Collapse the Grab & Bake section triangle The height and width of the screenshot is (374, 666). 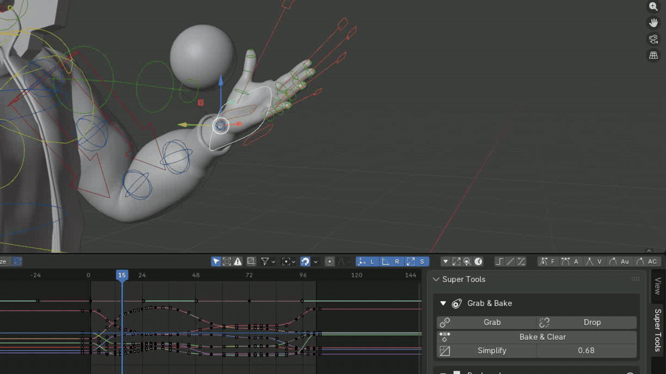coord(443,304)
